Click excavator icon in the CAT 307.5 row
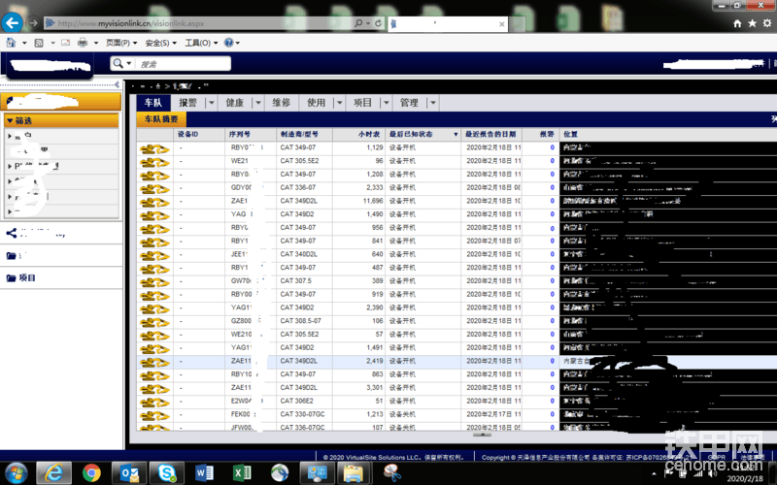 (x=154, y=282)
